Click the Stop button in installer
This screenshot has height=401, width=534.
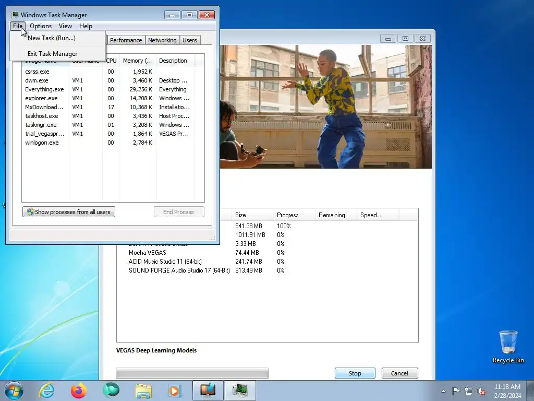point(355,373)
